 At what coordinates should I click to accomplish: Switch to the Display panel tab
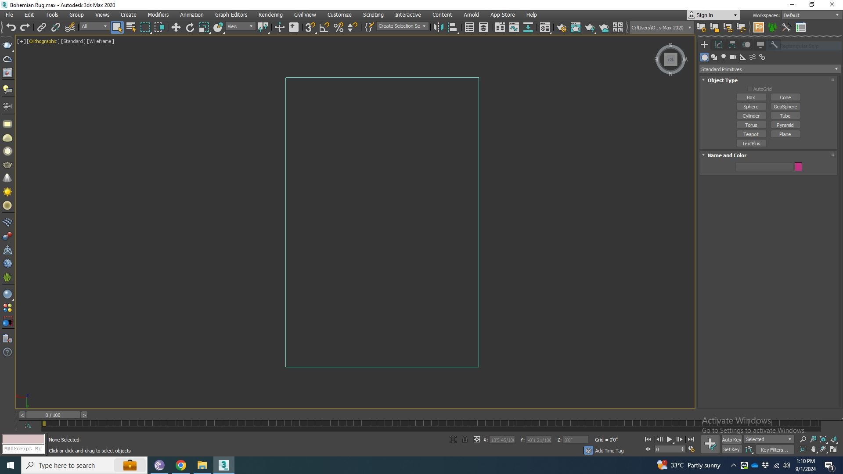coord(760,45)
